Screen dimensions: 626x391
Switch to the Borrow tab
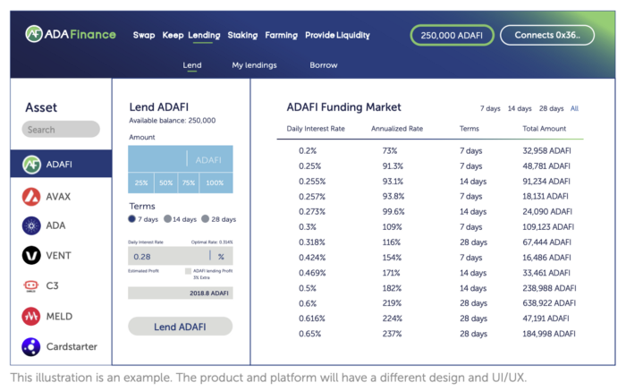[x=324, y=65]
